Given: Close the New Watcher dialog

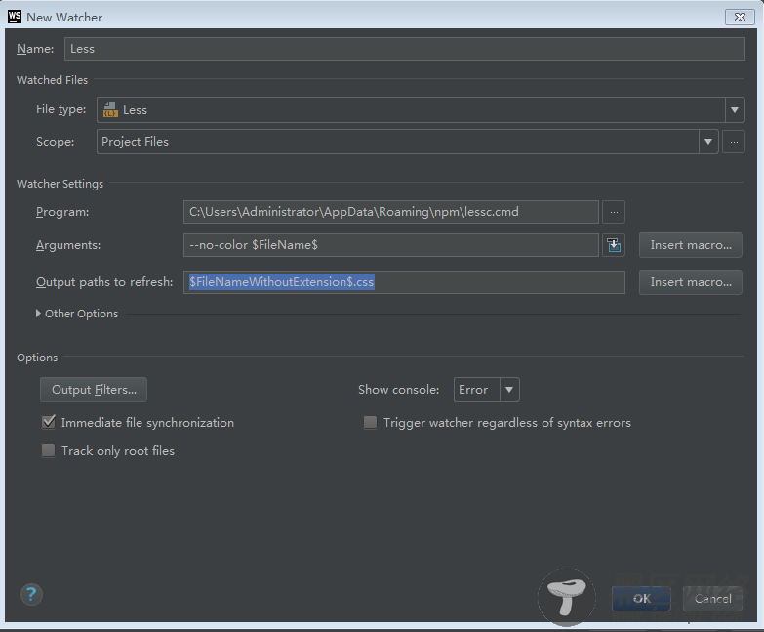Looking at the screenshot, I should (740, 17).
